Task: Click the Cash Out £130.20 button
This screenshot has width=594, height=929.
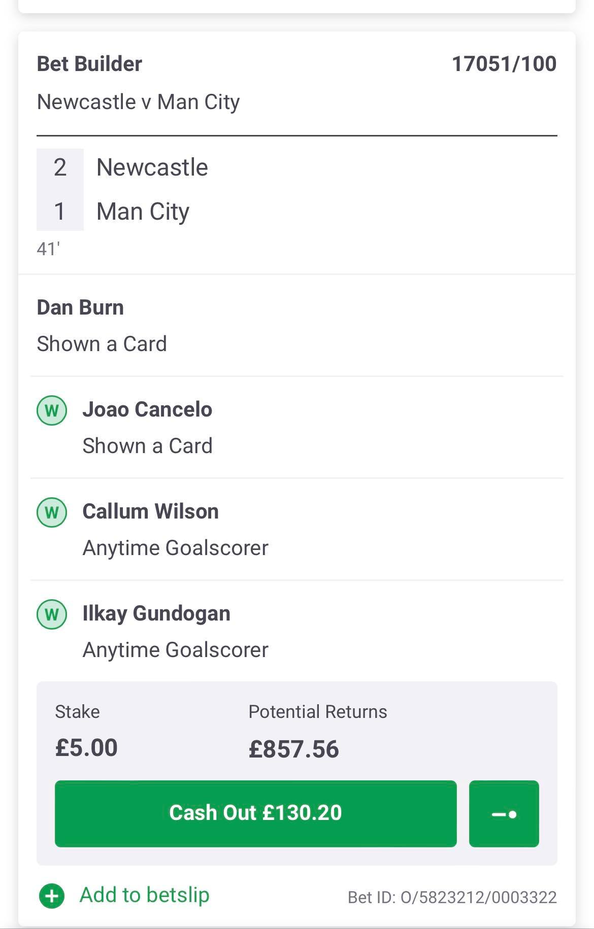Action: coord(255,813)
